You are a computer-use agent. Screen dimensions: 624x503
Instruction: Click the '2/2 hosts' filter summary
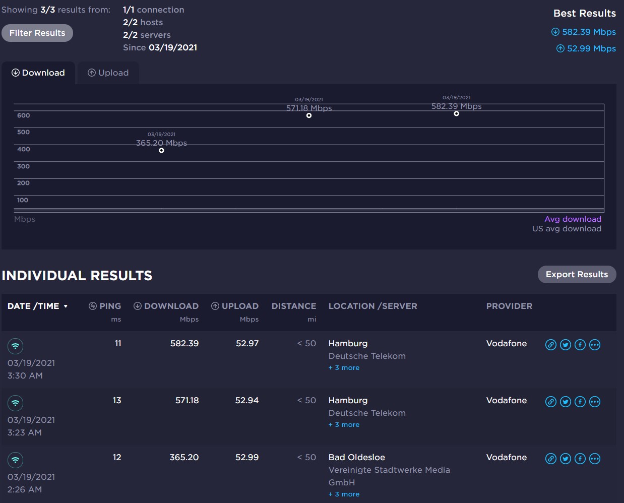[143, 22]
